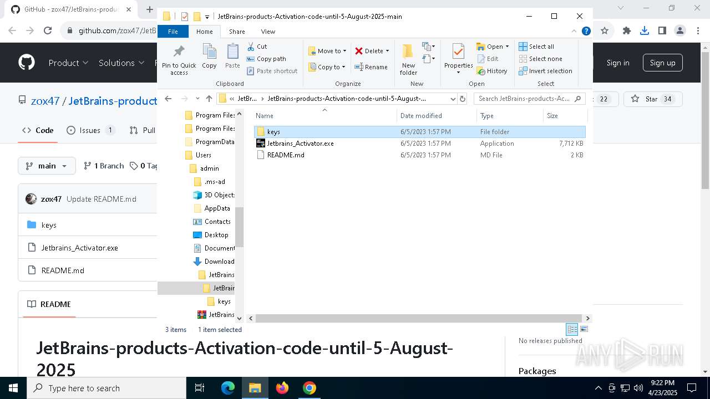Screen dimensions: 710x399
Task: Select README tab on GitHub page
Action: pyautogui.click(x=49, y=304)
